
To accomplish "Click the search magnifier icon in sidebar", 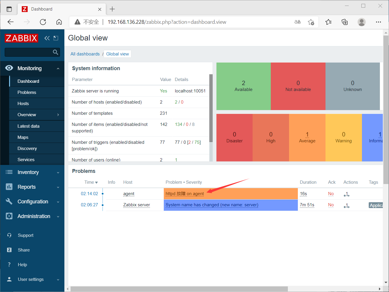I will pyautogui.click(x=55, y=52).
